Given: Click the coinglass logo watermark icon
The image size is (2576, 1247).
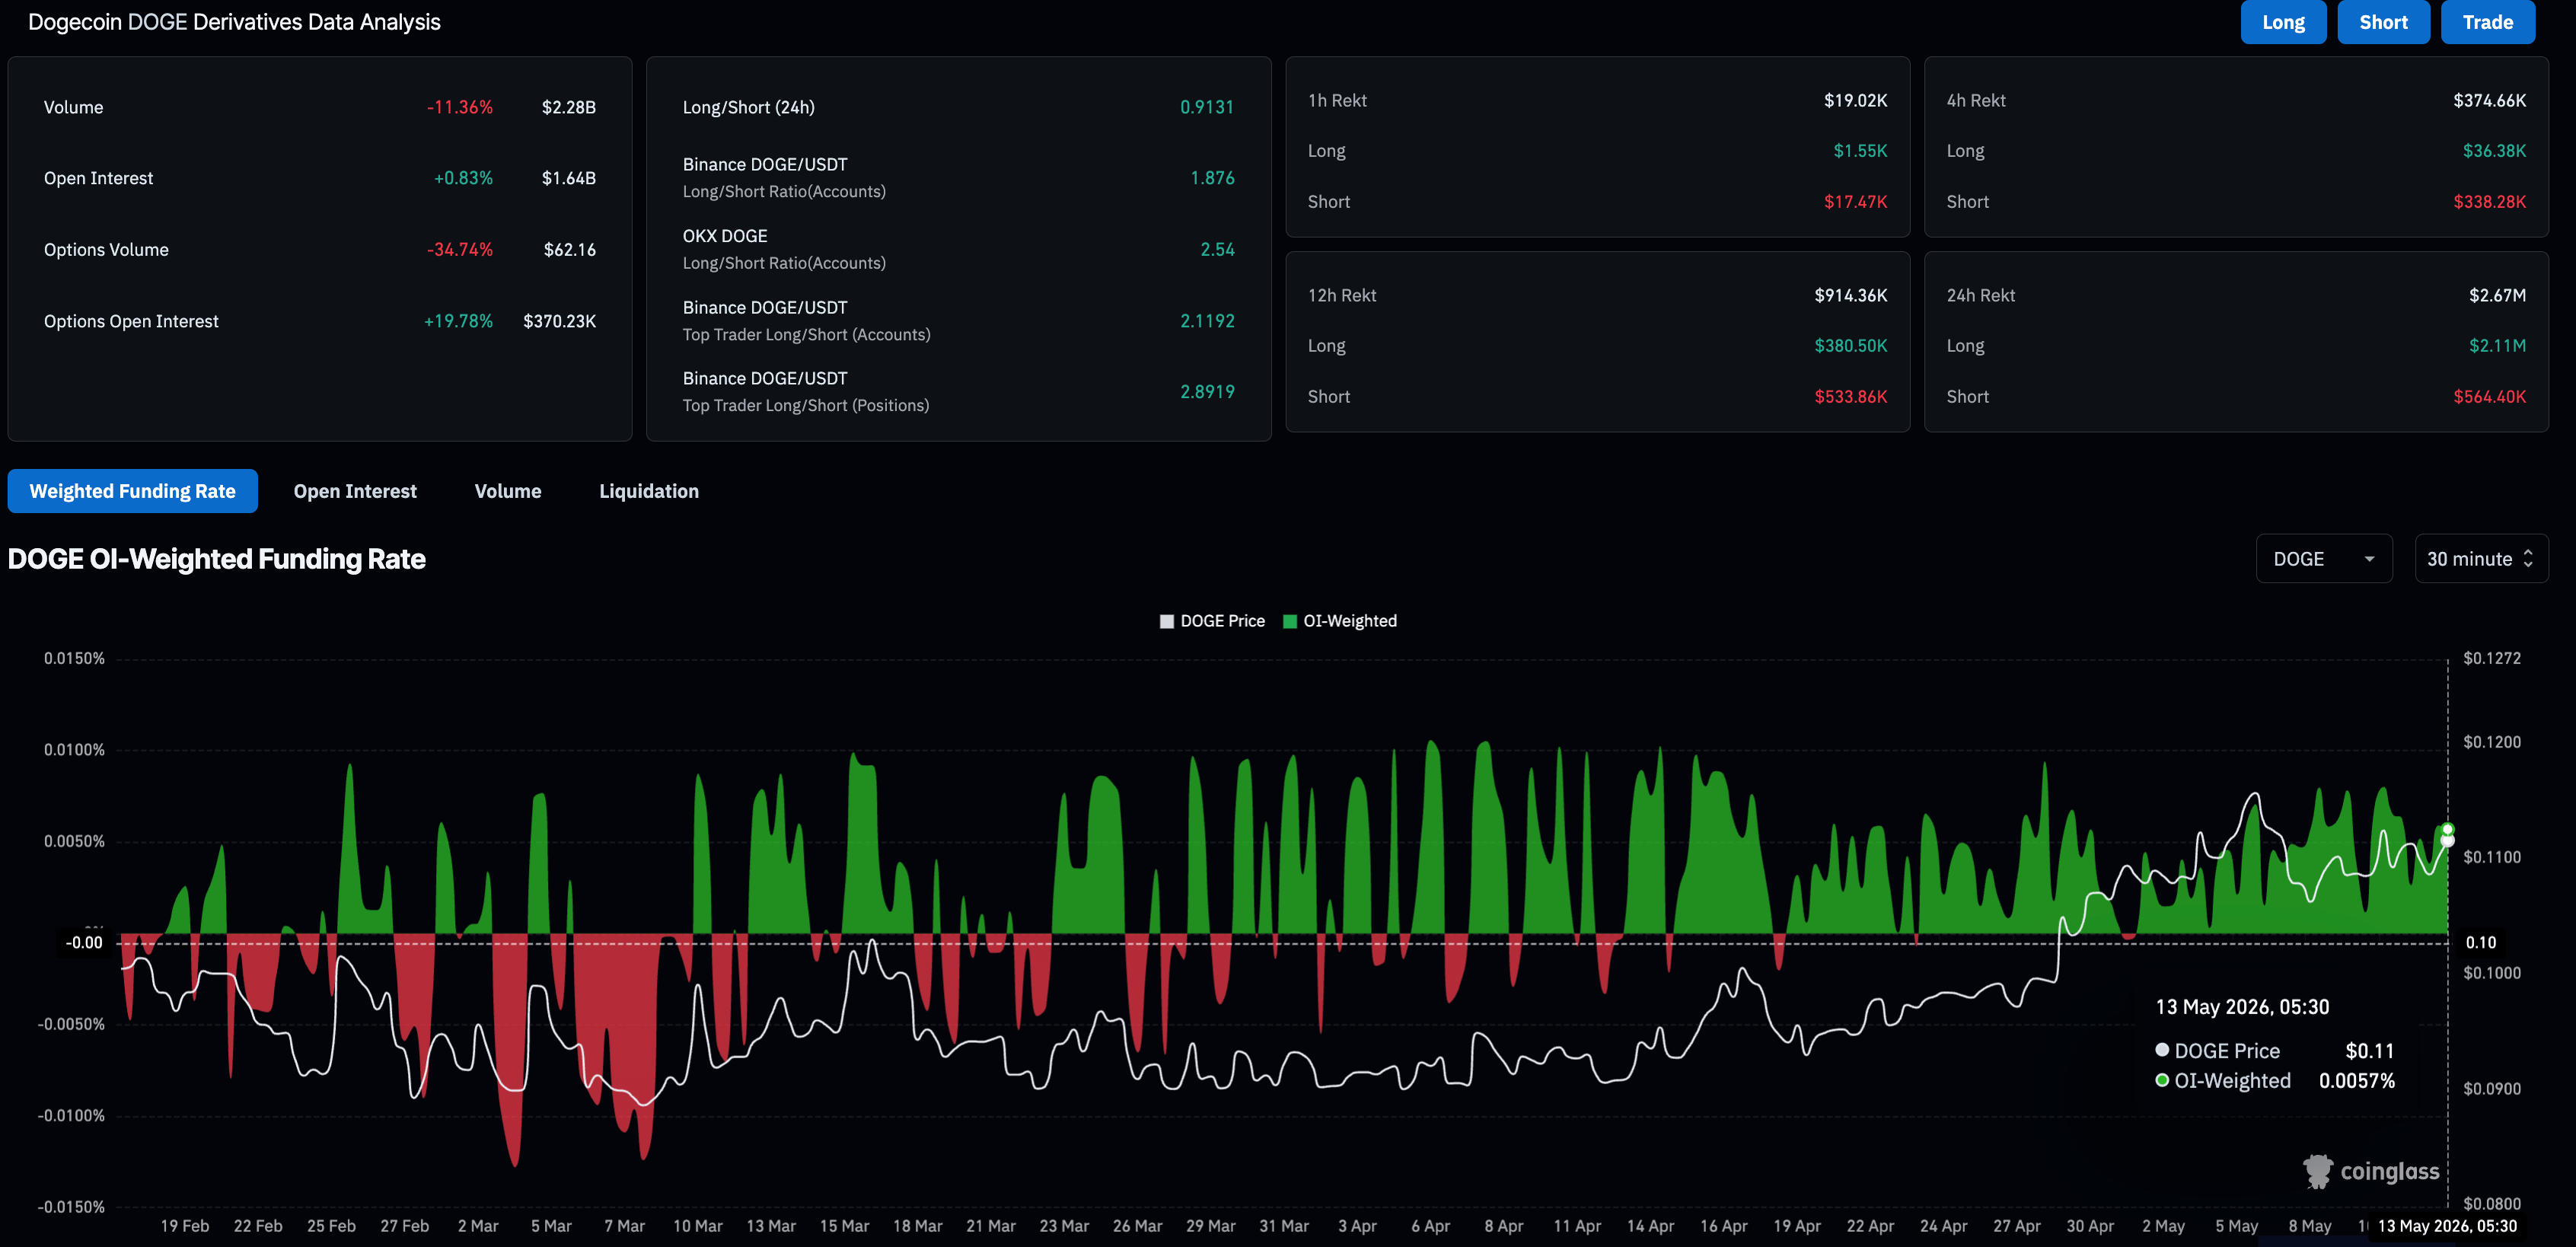Looking at the screenshot, I should click(x=2317, y=1171).
